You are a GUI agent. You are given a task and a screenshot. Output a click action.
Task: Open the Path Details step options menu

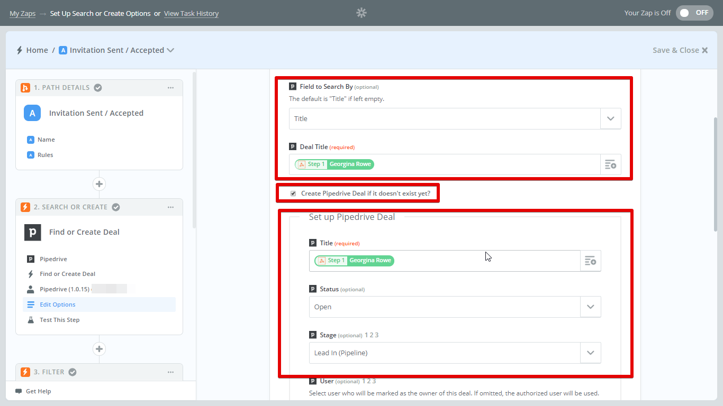[x=170, y=88]
